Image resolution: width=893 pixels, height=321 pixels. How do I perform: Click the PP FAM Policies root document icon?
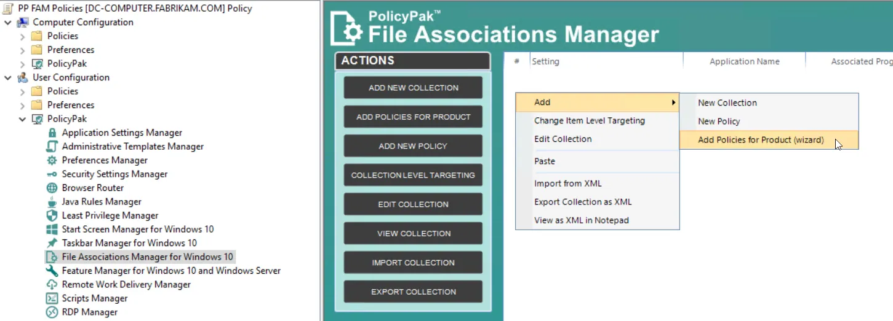tap(9, 9)
